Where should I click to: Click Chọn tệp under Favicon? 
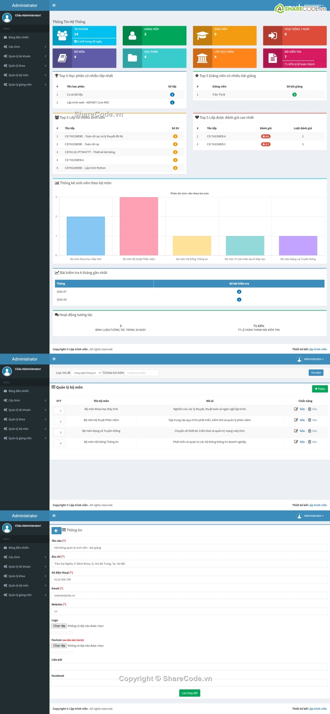click(x=59, y=646)
